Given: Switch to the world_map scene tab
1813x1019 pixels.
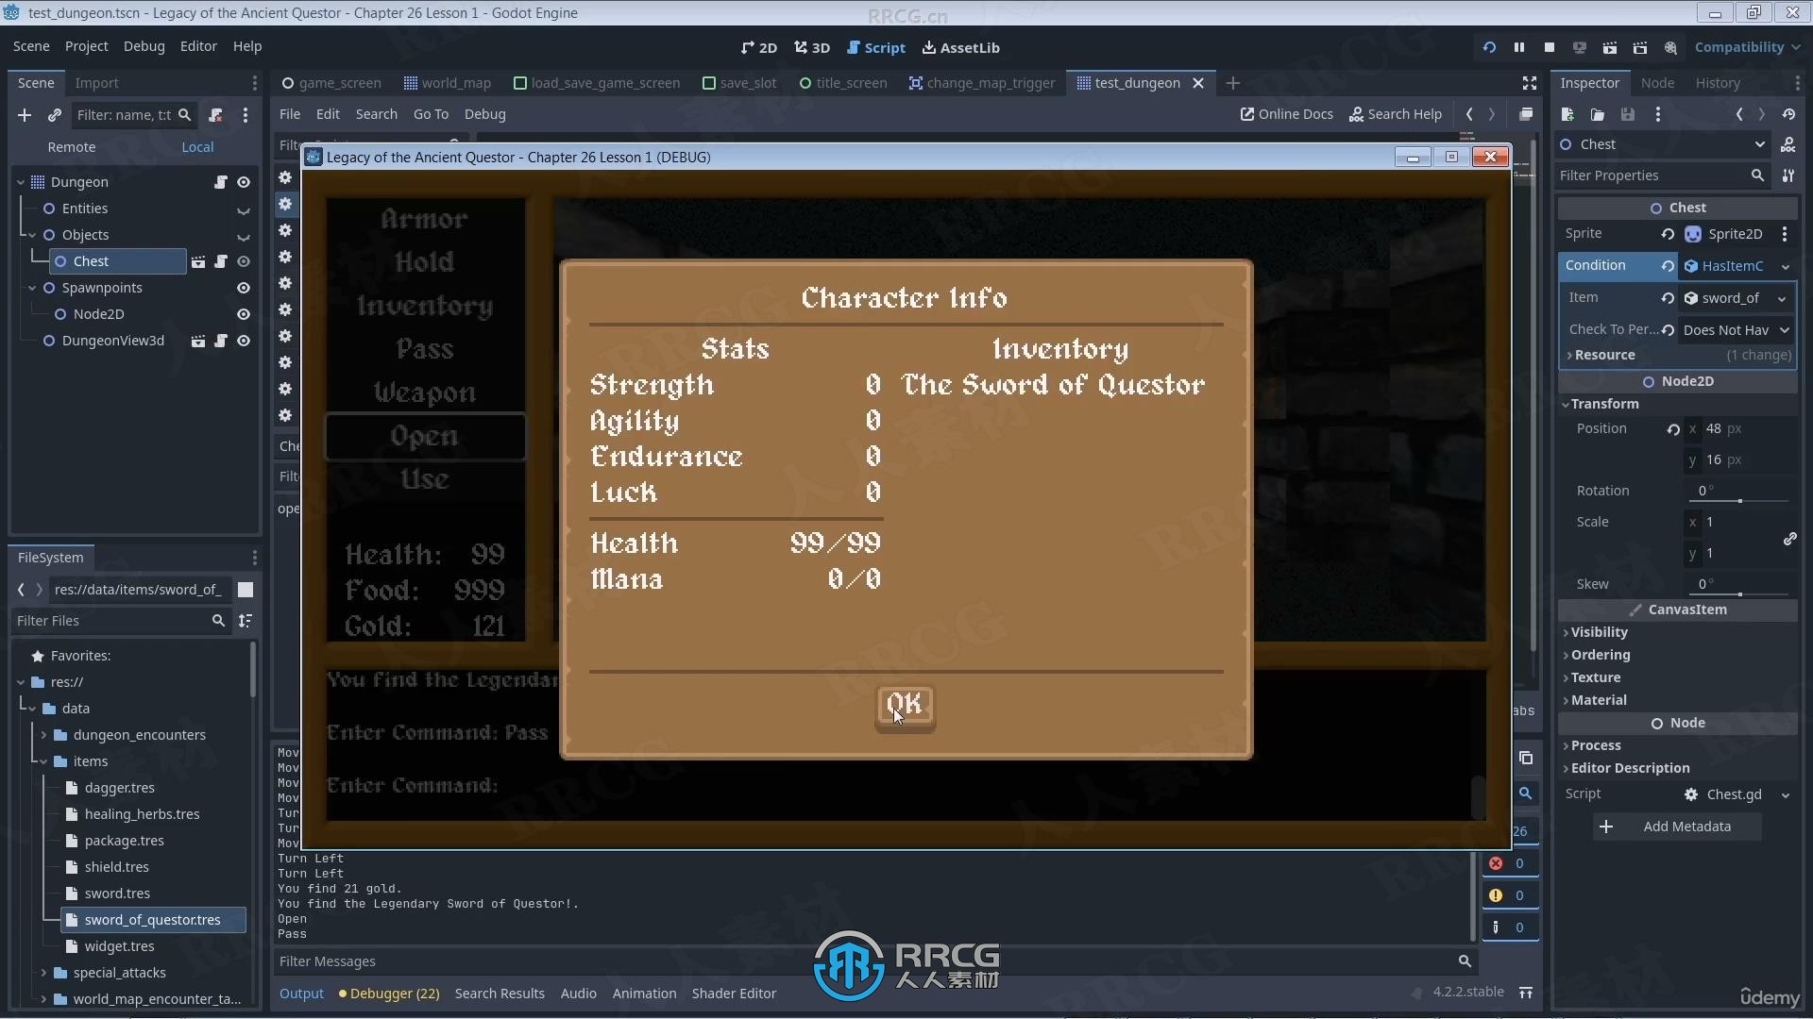Looking at the screenshot, I should [x=447, y=83].
